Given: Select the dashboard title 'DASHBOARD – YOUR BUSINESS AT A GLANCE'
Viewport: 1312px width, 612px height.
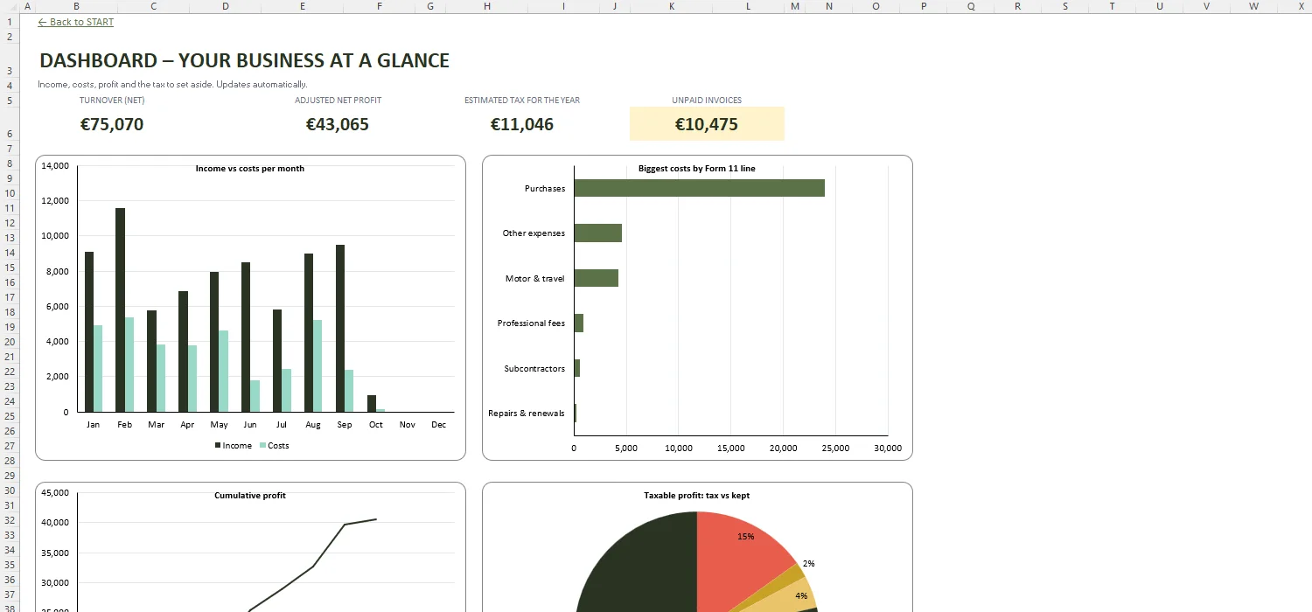Looking at the screenshot, I should click(244, 60).
